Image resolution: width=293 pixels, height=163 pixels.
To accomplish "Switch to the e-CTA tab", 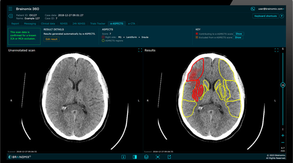I will [x=132, y=23].
